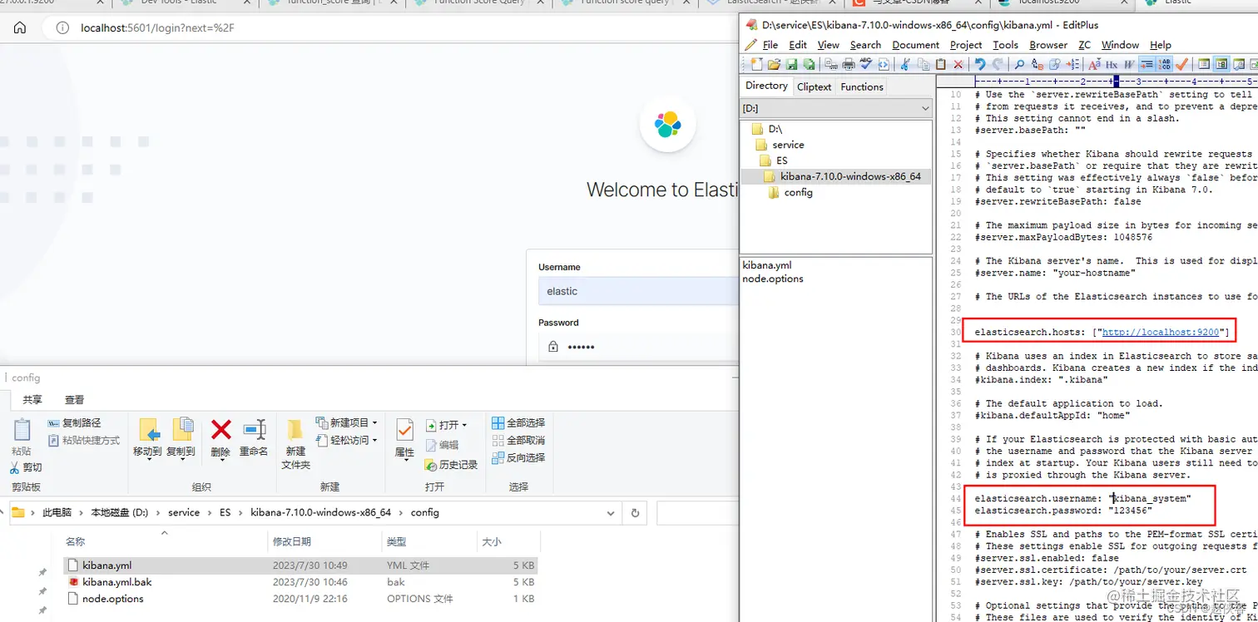The image size is (1258, 622).
Task: Click the Replace icon in EditPlus toolbar
Action: pos(1038,64)
